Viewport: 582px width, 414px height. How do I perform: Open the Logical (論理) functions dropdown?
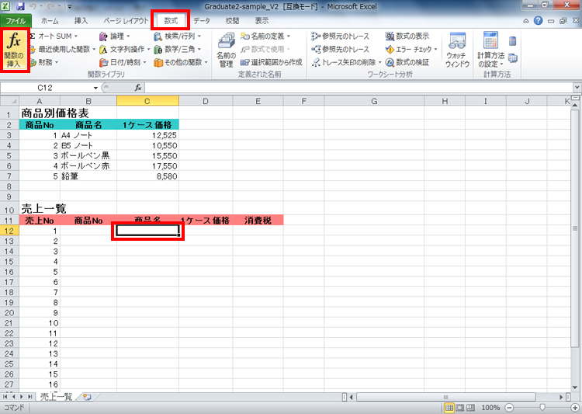[115, 36]
